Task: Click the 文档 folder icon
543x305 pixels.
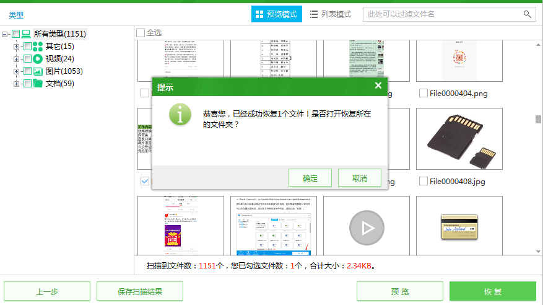Action: pos(38,84)
